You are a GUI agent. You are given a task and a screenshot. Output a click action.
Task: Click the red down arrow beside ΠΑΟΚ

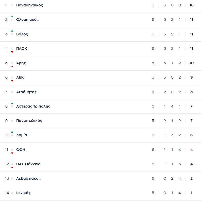[12, 52]
